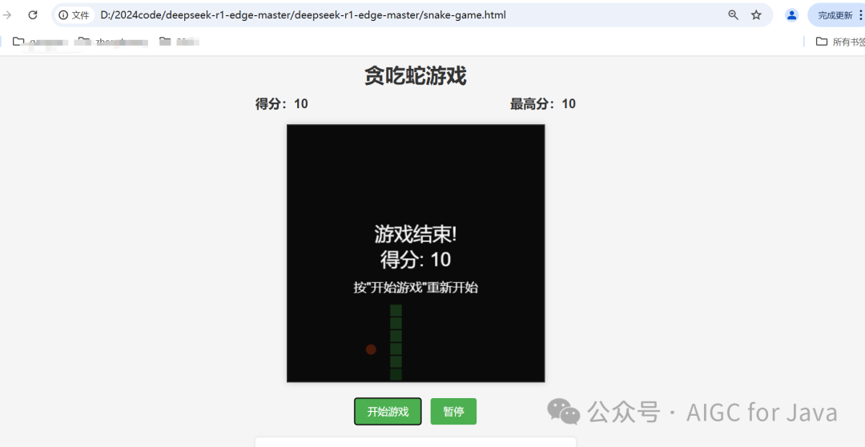Open the 所有书签 folder
Viewport: 865px width, 447px height.
[840, 42]
